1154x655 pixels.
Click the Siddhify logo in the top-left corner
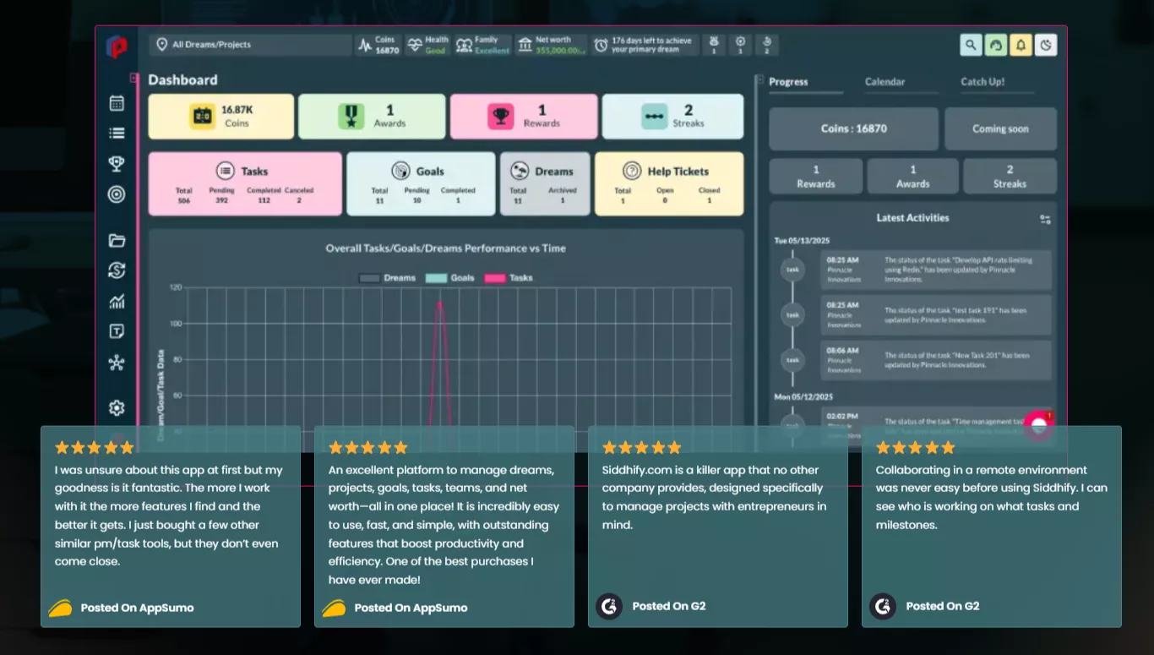(117, 46)
